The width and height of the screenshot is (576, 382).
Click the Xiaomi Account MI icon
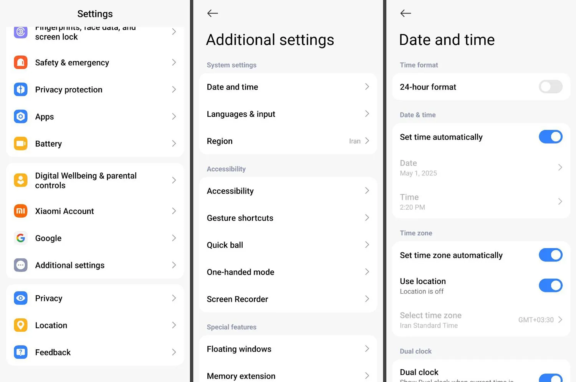point(21,211)
